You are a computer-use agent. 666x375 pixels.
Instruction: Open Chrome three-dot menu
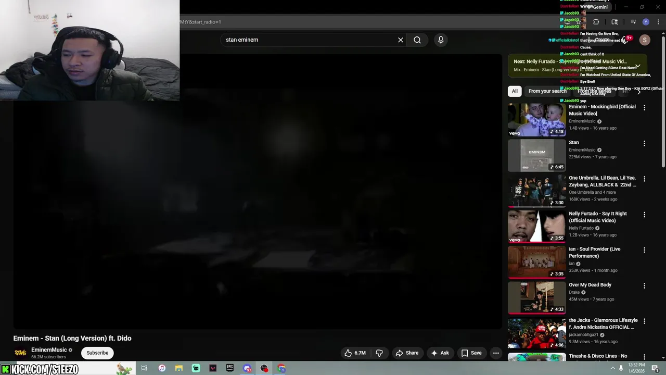point(658,22)
